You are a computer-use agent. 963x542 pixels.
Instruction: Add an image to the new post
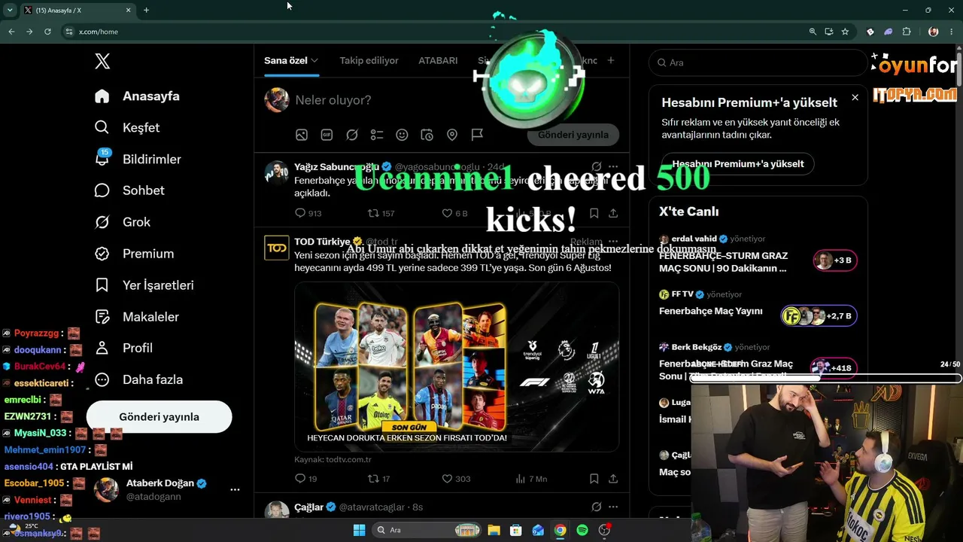(x=302, y=135)
